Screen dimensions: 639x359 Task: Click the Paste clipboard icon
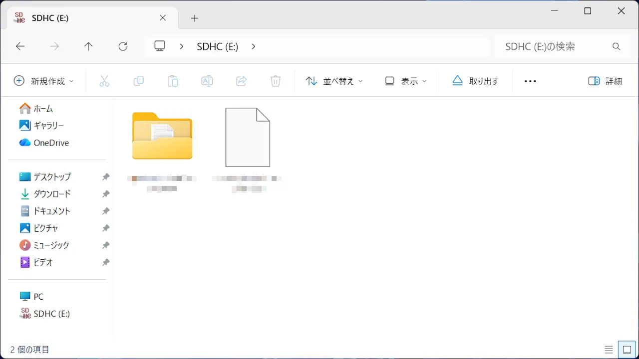point(173,81)
